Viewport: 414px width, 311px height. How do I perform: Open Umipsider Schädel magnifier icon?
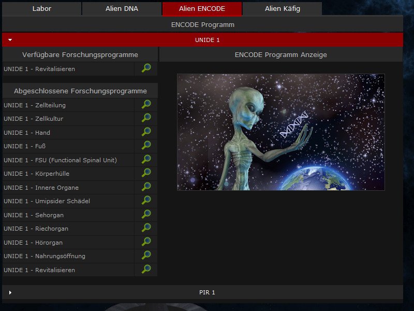pos(146,201)
